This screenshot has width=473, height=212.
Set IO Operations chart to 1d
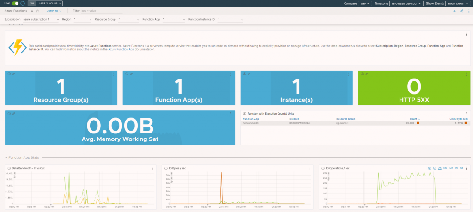(456, 168)
